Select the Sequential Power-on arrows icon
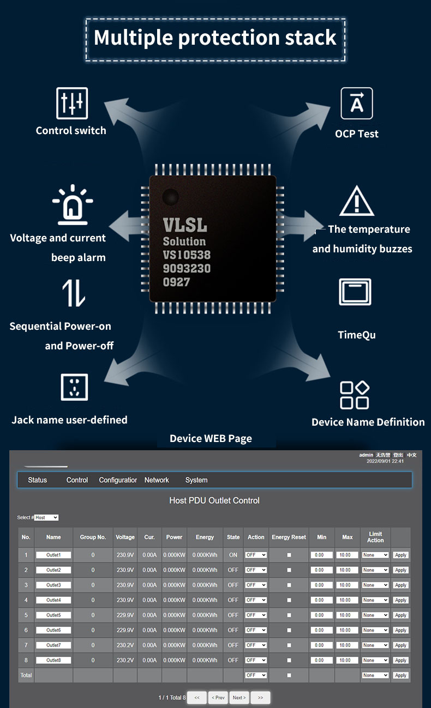This screenshot has width=431, height=708. (74, 293)
